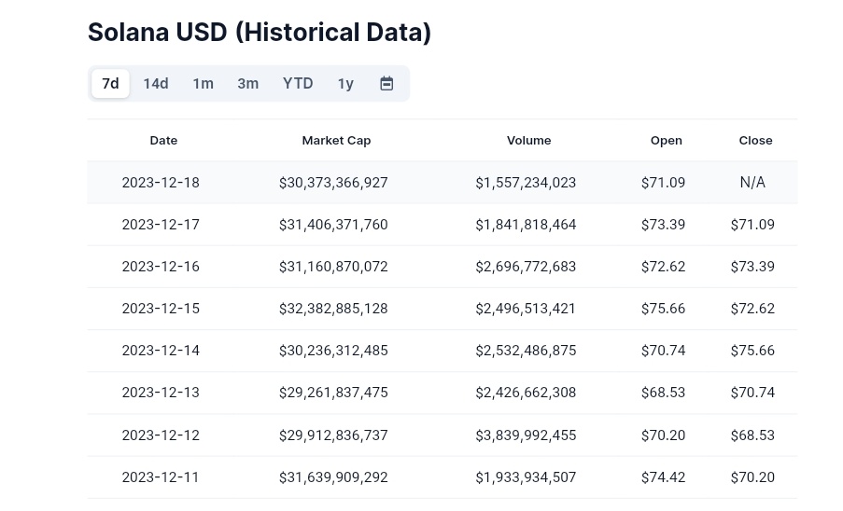
Task: Click the Volume column header
Action: 529,141
